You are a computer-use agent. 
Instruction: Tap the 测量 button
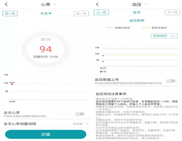click(46, 134)
